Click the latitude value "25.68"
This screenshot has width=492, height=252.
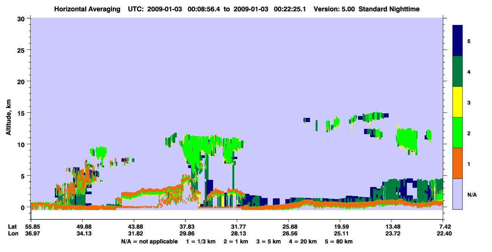click(x=288, y=227)
